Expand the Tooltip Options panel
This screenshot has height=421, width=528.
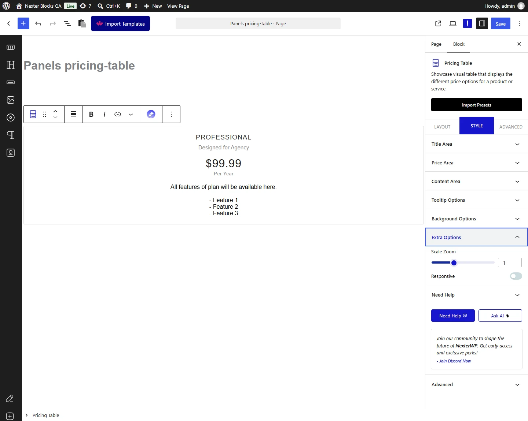pyautogui.click(x=477, y=200)
